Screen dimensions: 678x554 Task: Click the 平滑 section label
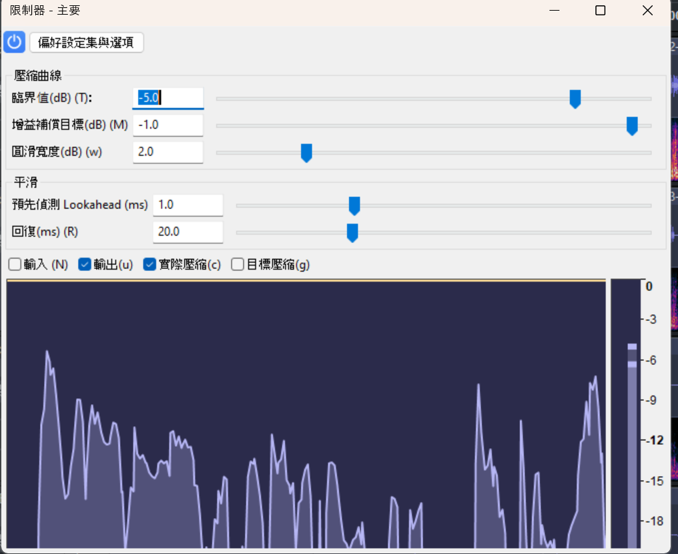26,182
